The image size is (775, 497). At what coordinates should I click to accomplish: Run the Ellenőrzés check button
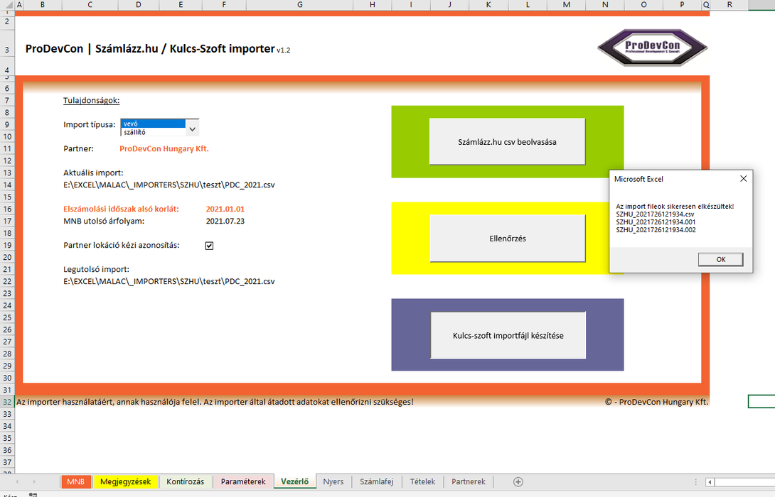[508, 239]
